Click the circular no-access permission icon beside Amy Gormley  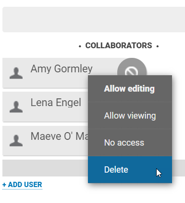point(132,67)
